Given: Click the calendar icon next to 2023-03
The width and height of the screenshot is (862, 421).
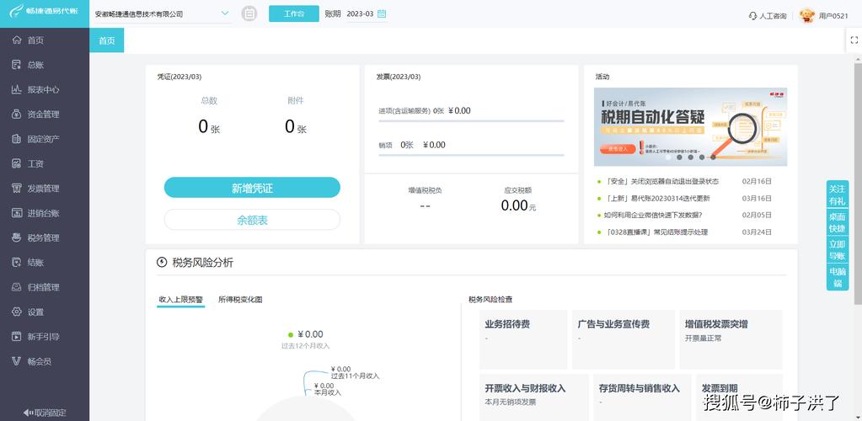Looking at the screenshot, I should click(382, 13).
